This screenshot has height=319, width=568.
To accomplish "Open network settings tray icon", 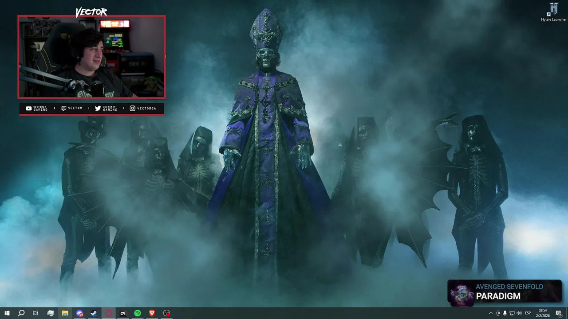I will [512, 313].
